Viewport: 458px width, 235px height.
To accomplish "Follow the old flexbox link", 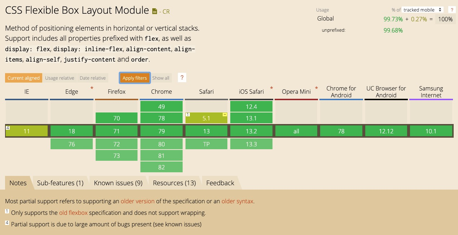I will click(73, 213).
